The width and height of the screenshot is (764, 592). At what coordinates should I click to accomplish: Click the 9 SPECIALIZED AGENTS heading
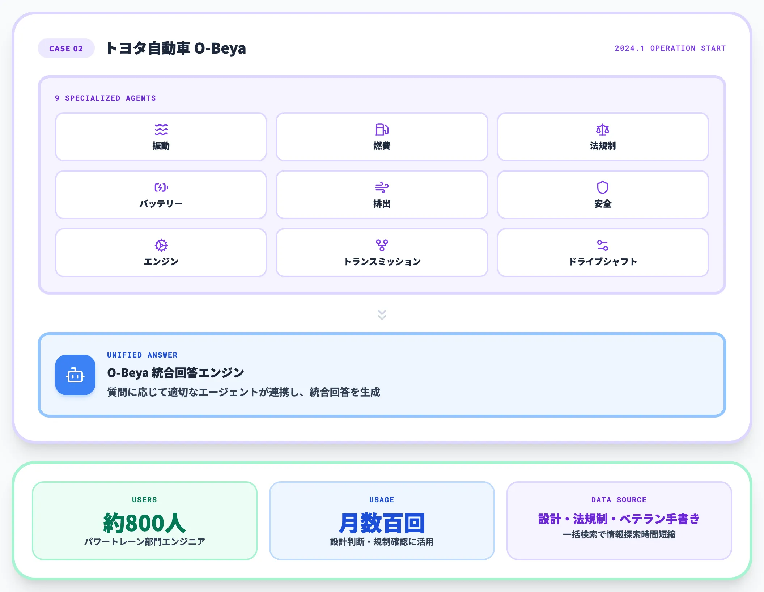pyautogui.click(x=105, y=98)
